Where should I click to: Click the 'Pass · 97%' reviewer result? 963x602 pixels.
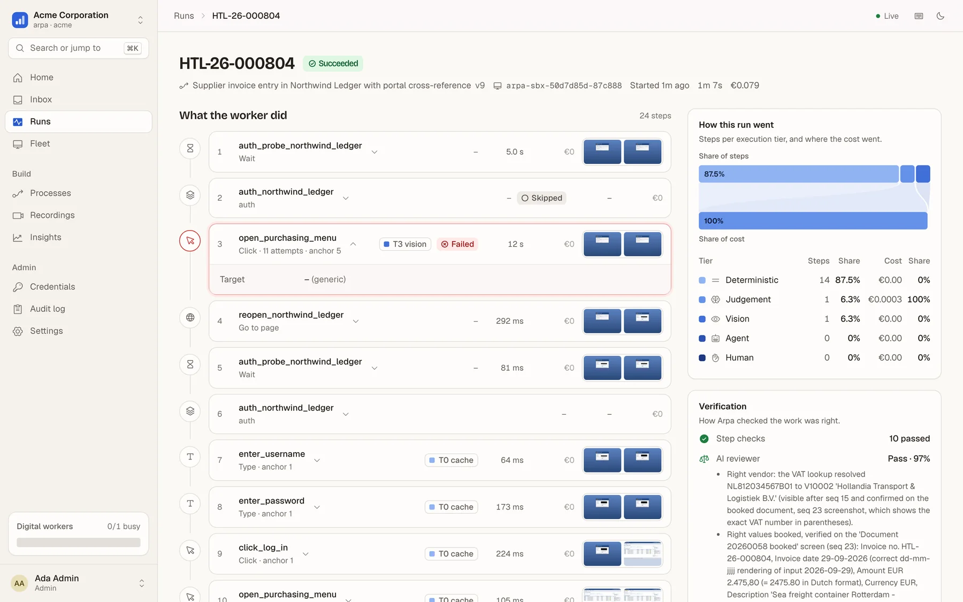[909, 459]
